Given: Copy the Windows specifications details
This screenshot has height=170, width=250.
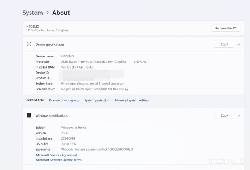Looking at the screenshot, I should click(224, 115).
